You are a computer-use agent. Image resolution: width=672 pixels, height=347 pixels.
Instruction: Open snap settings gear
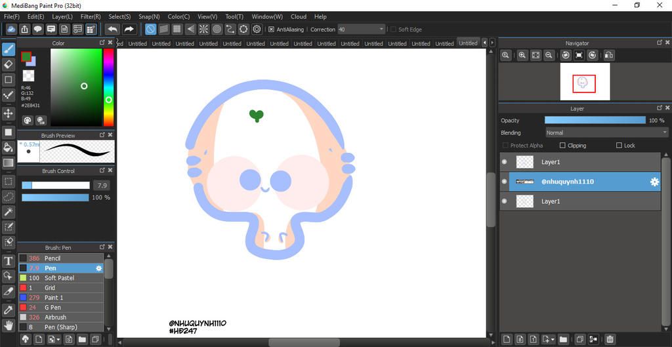coord(257,29)
